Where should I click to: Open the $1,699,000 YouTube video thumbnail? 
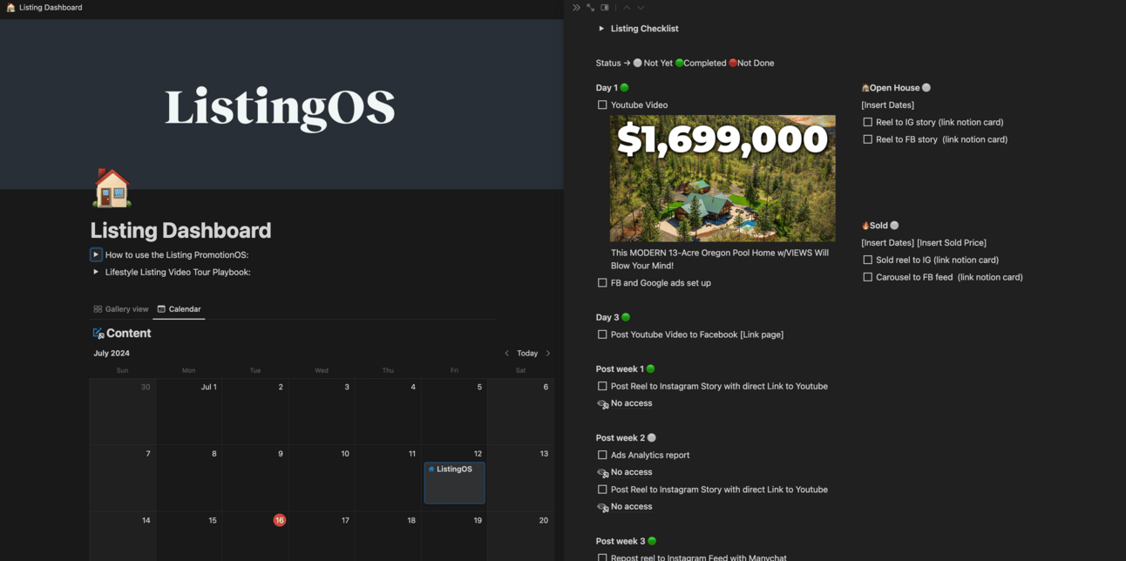pos(722,179)
